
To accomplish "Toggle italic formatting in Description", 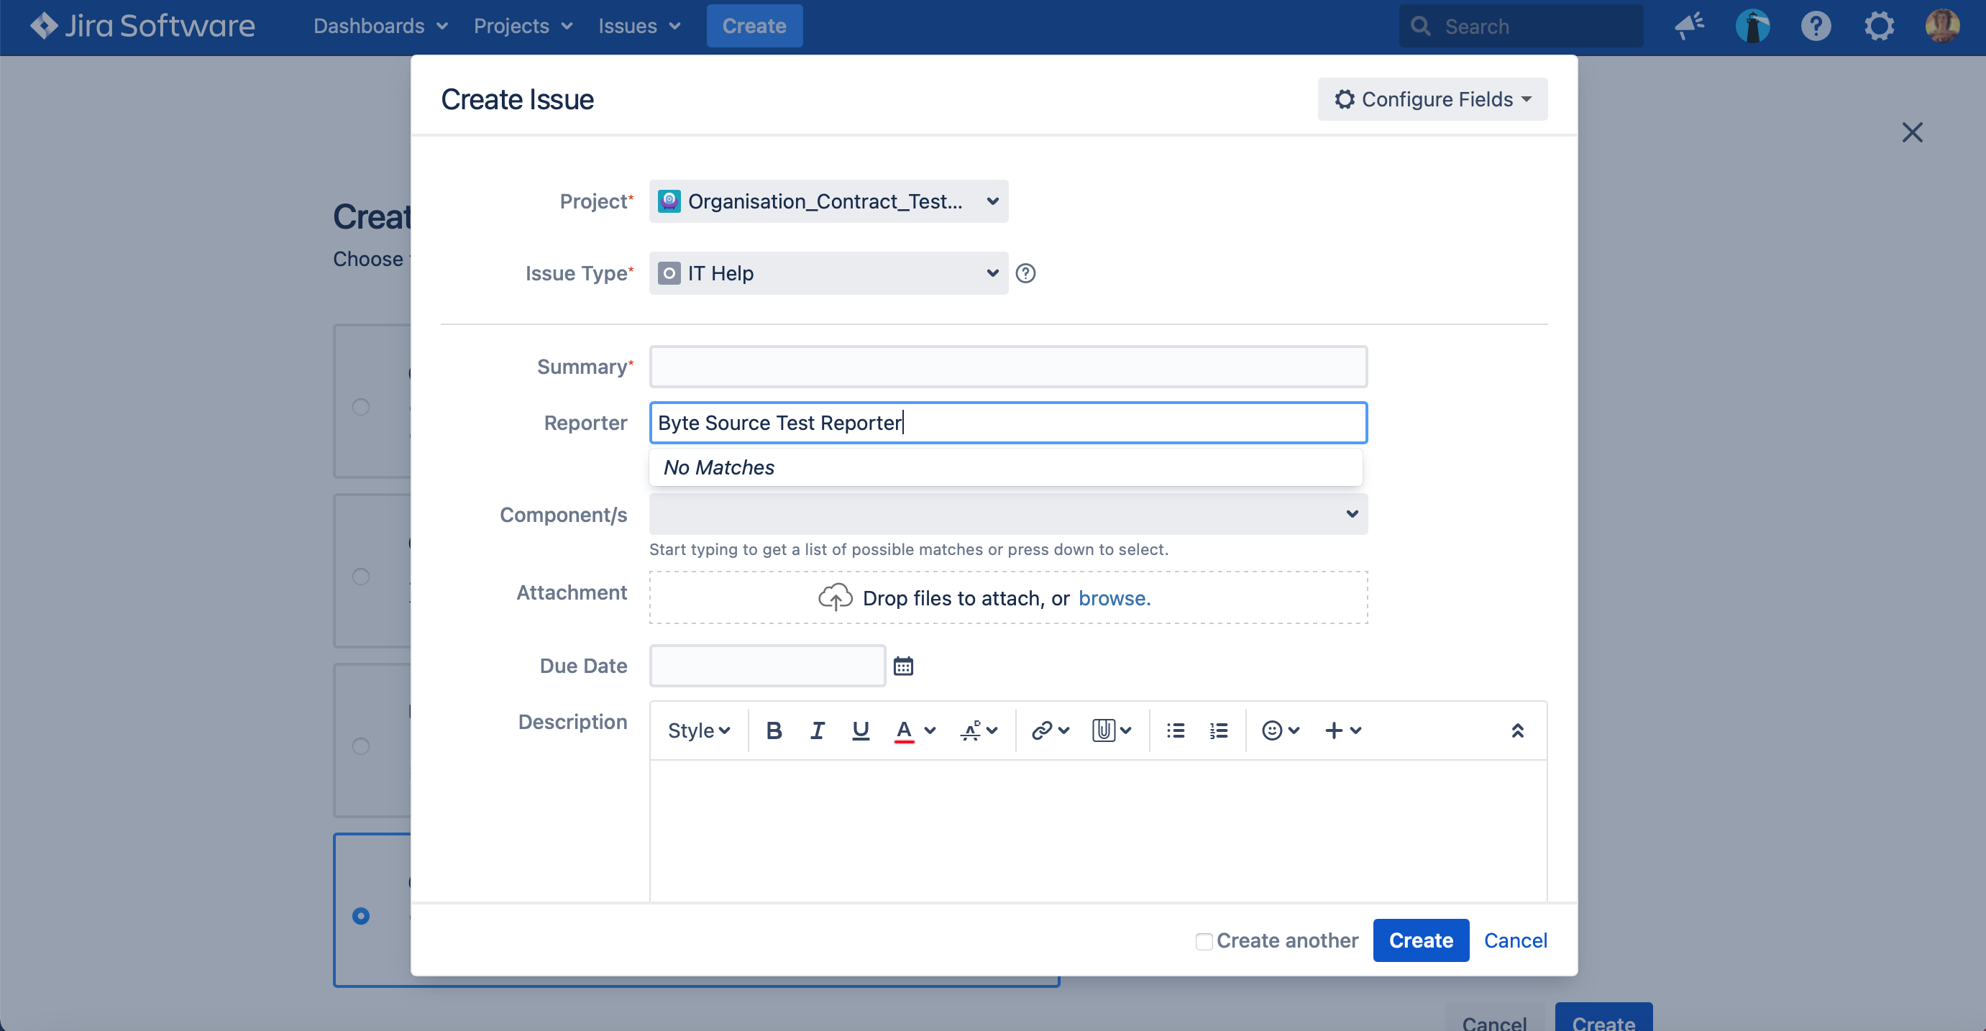I will click(x=818, y=730).
